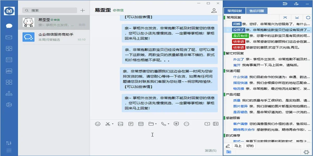The height and width of the screenshot is (156, 313).
Task: Click the plus icon beside search box
Action: click(83, 10)
